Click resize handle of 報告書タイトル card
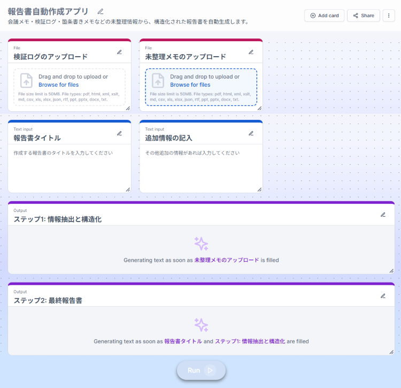 click(x=128, y=189)
